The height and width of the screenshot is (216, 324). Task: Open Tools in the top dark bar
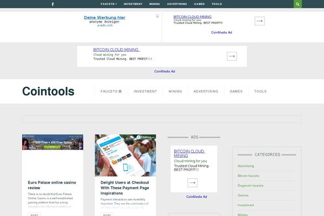(217, 4)
